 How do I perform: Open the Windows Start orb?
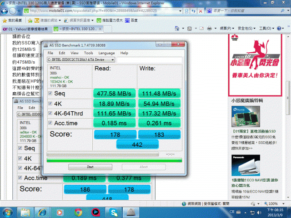[x=7, y=213]
